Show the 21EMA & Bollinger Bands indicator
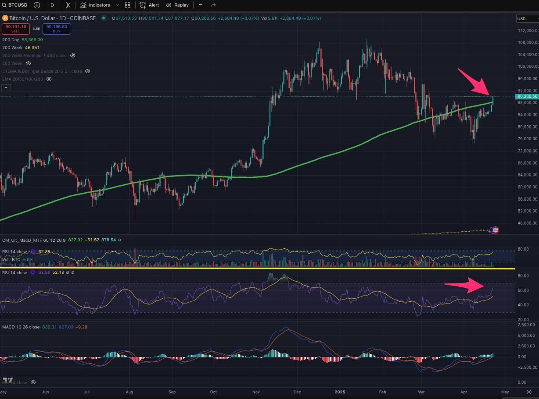This screenshot has width=539, height=399. pos(87,71)
